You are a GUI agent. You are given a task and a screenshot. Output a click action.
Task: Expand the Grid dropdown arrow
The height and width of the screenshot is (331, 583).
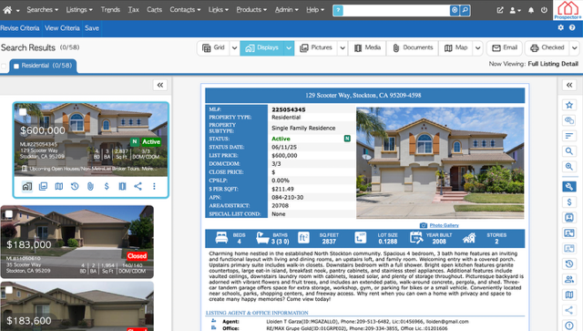click(234, 48)
